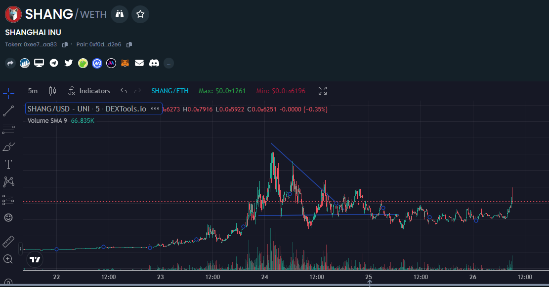The width and height of the screenshot is (549, 287).
Task: Collapse the drawing toolbar with the side arrow
Action: click(x=20, y=249)
